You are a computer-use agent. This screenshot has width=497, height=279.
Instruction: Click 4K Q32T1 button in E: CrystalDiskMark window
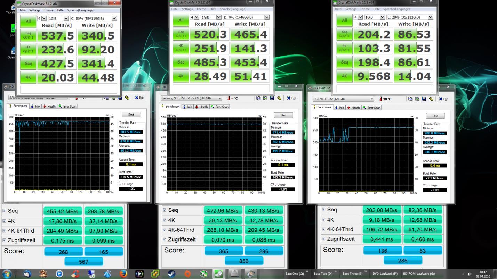click(344, 48)
